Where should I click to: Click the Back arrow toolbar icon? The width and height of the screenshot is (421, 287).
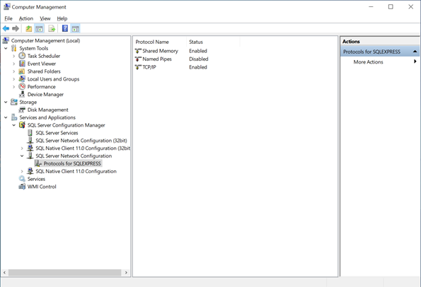pyautogui.click(x=6, y=28)
